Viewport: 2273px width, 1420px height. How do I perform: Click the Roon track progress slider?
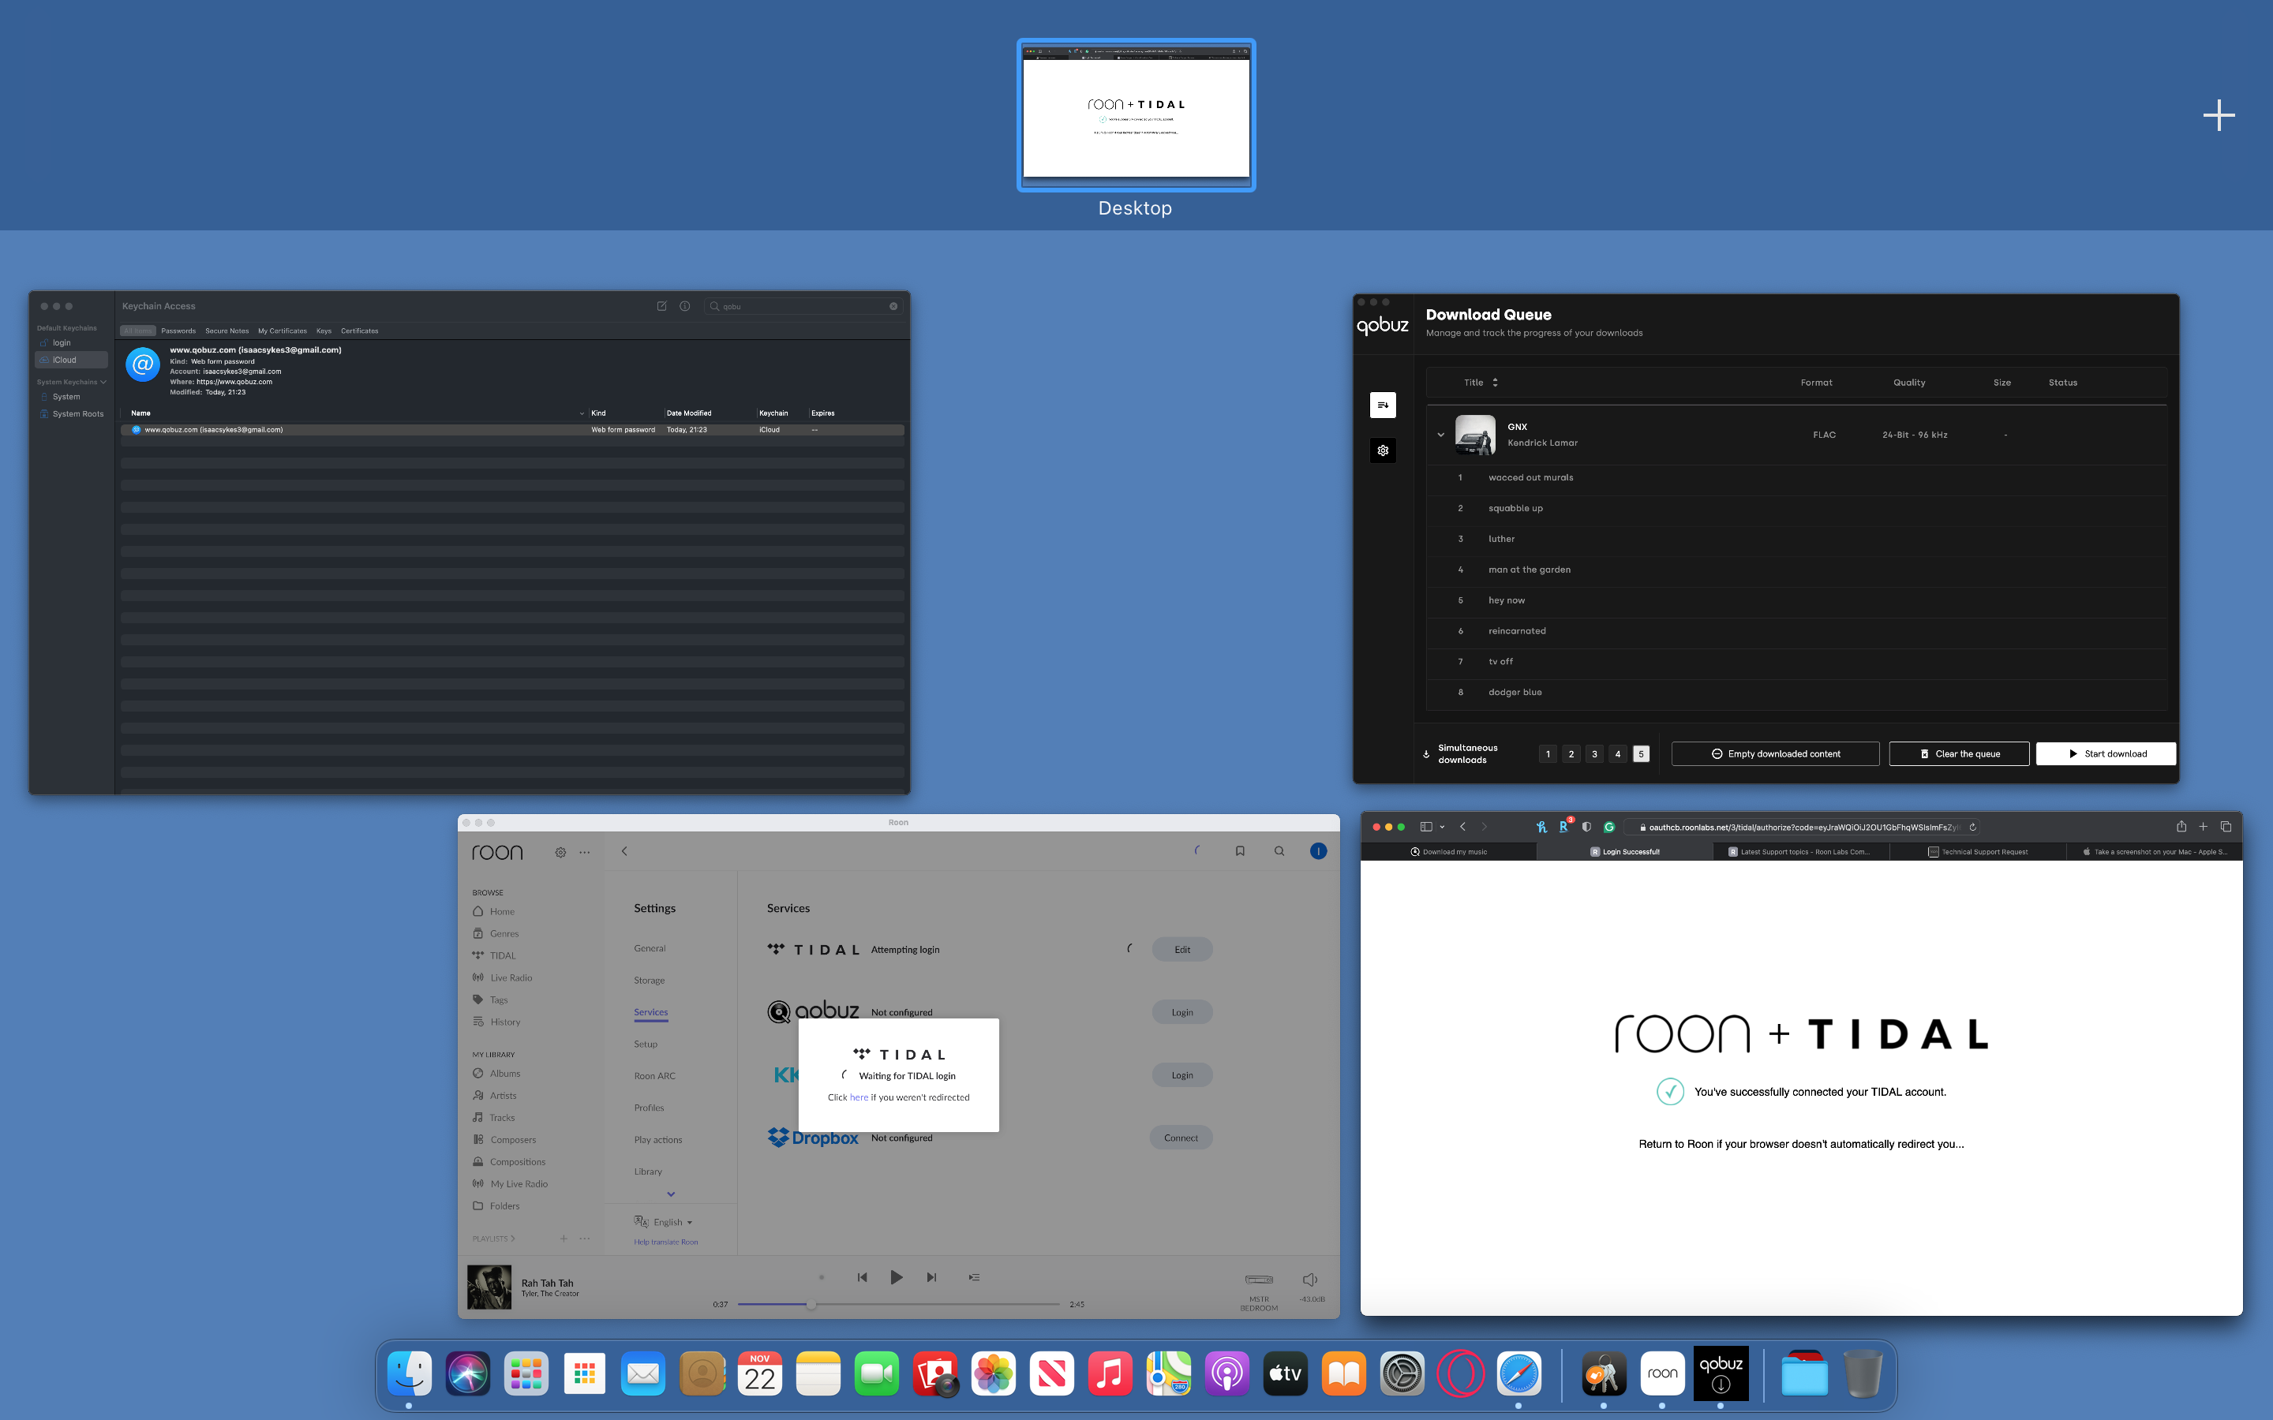(x=899, y=1305)
